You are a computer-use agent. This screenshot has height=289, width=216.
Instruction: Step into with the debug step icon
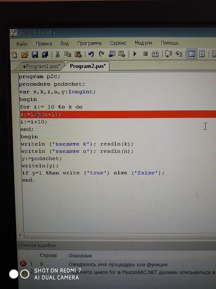point(168,54)
